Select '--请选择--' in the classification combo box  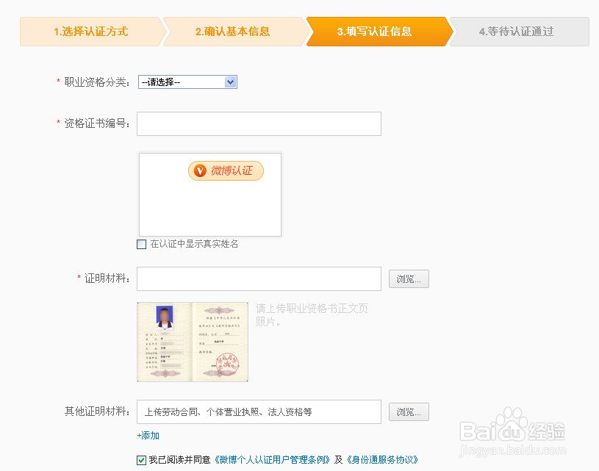click(x=184, y=82)
